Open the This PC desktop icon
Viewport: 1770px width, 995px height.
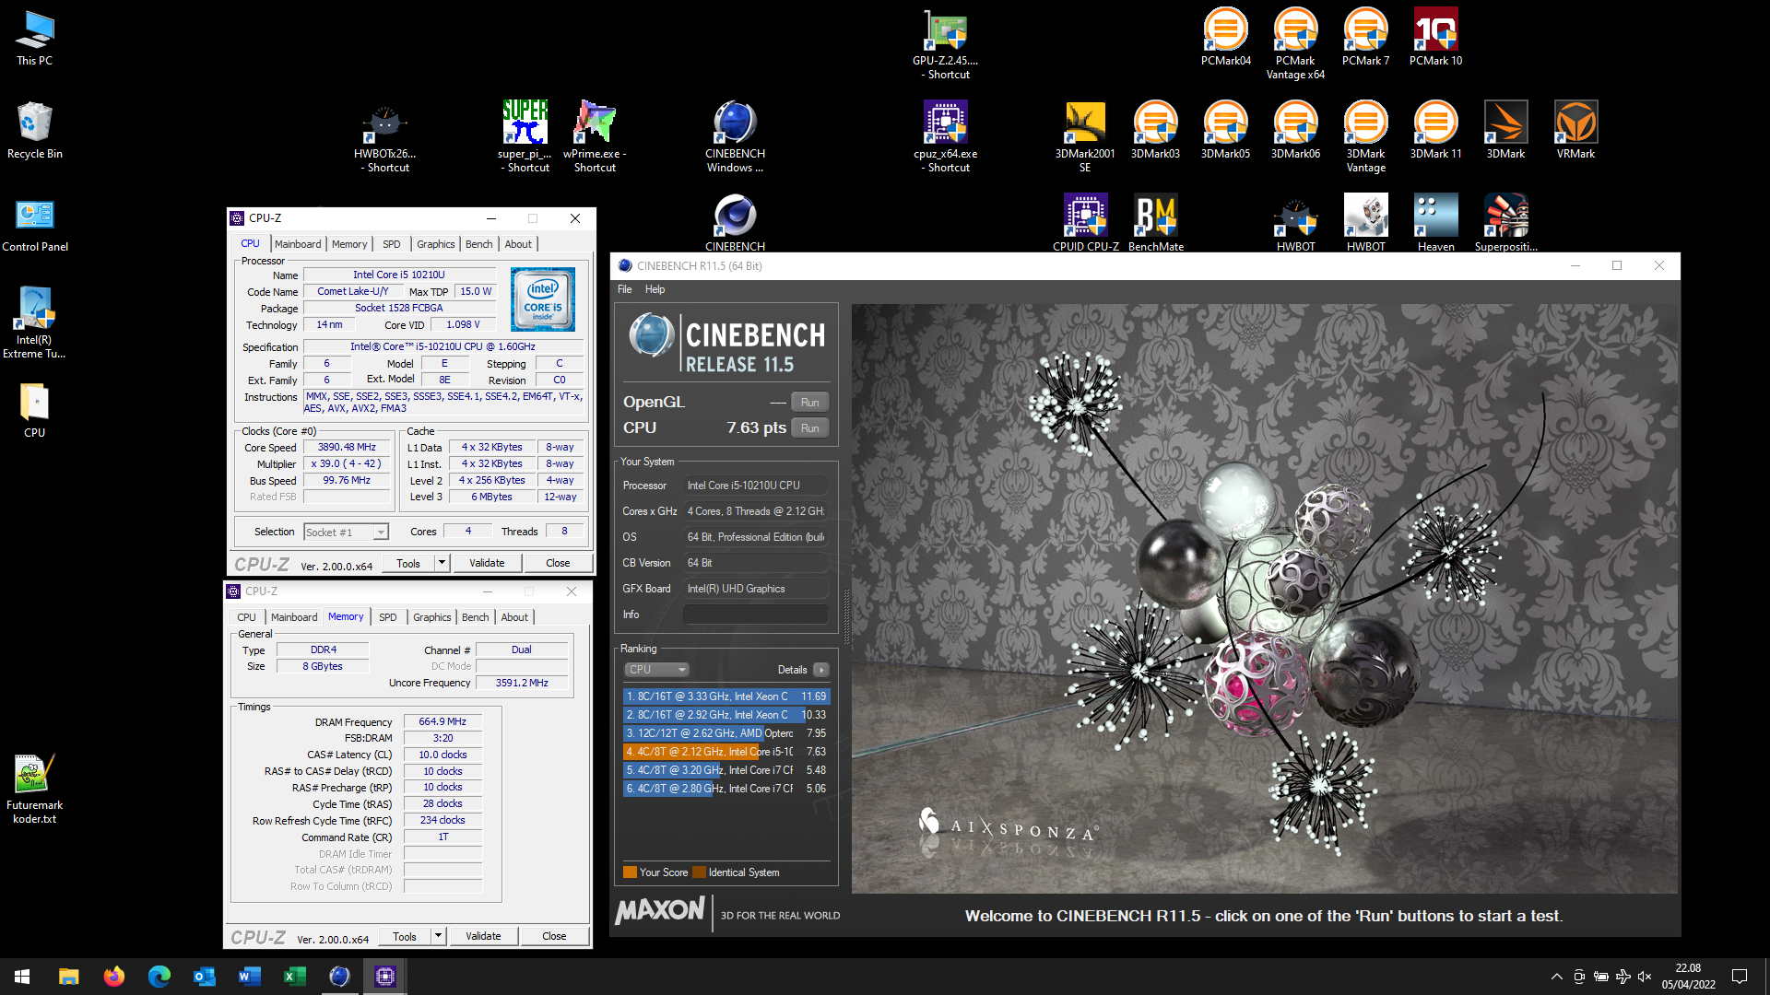coord(35,39)
